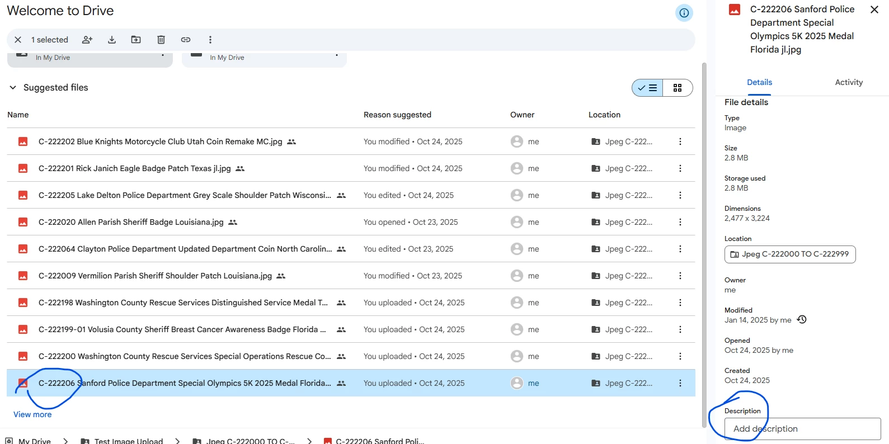The image size is (889, 444).
Task: Open more actions for C-222205 row
Action: [680, 195]
